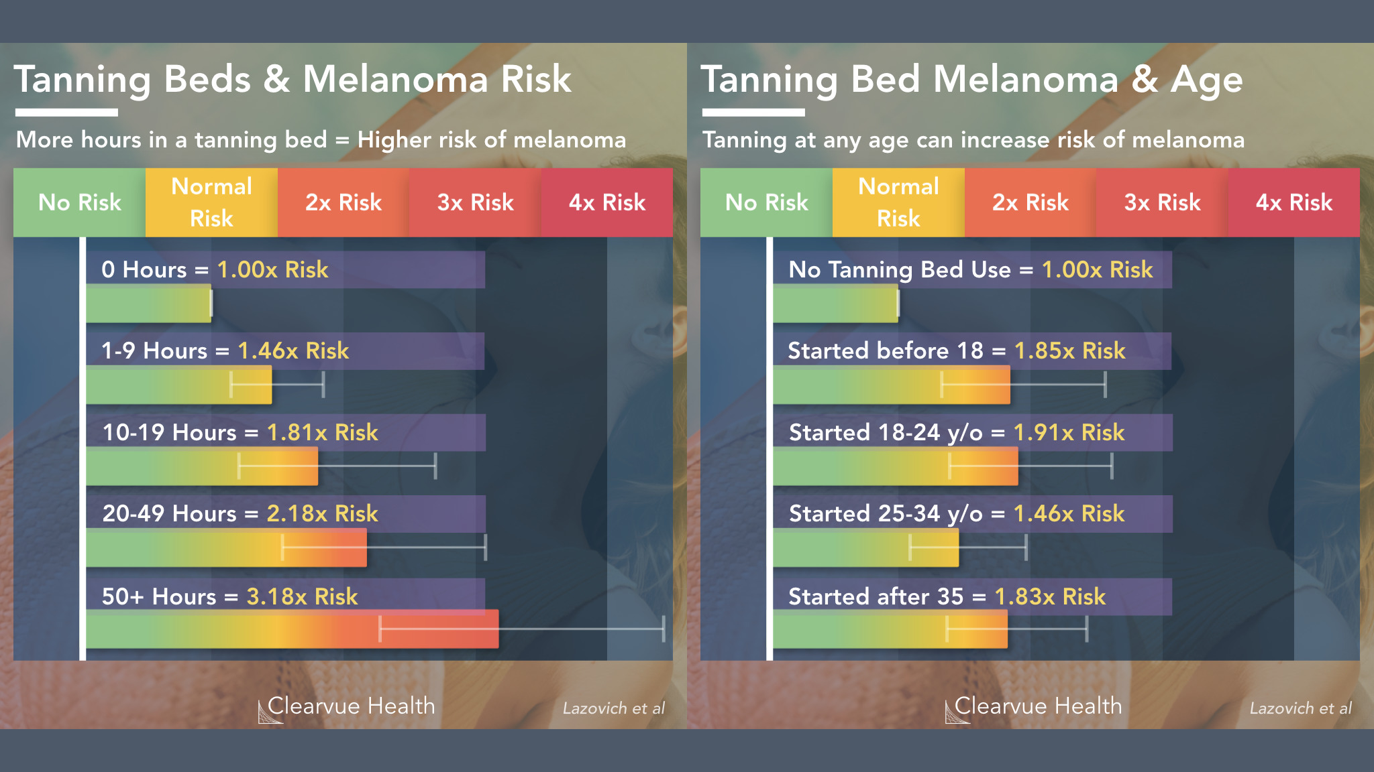Select the 4x Risk legend box on right chart

click(x=1294, y=202)
